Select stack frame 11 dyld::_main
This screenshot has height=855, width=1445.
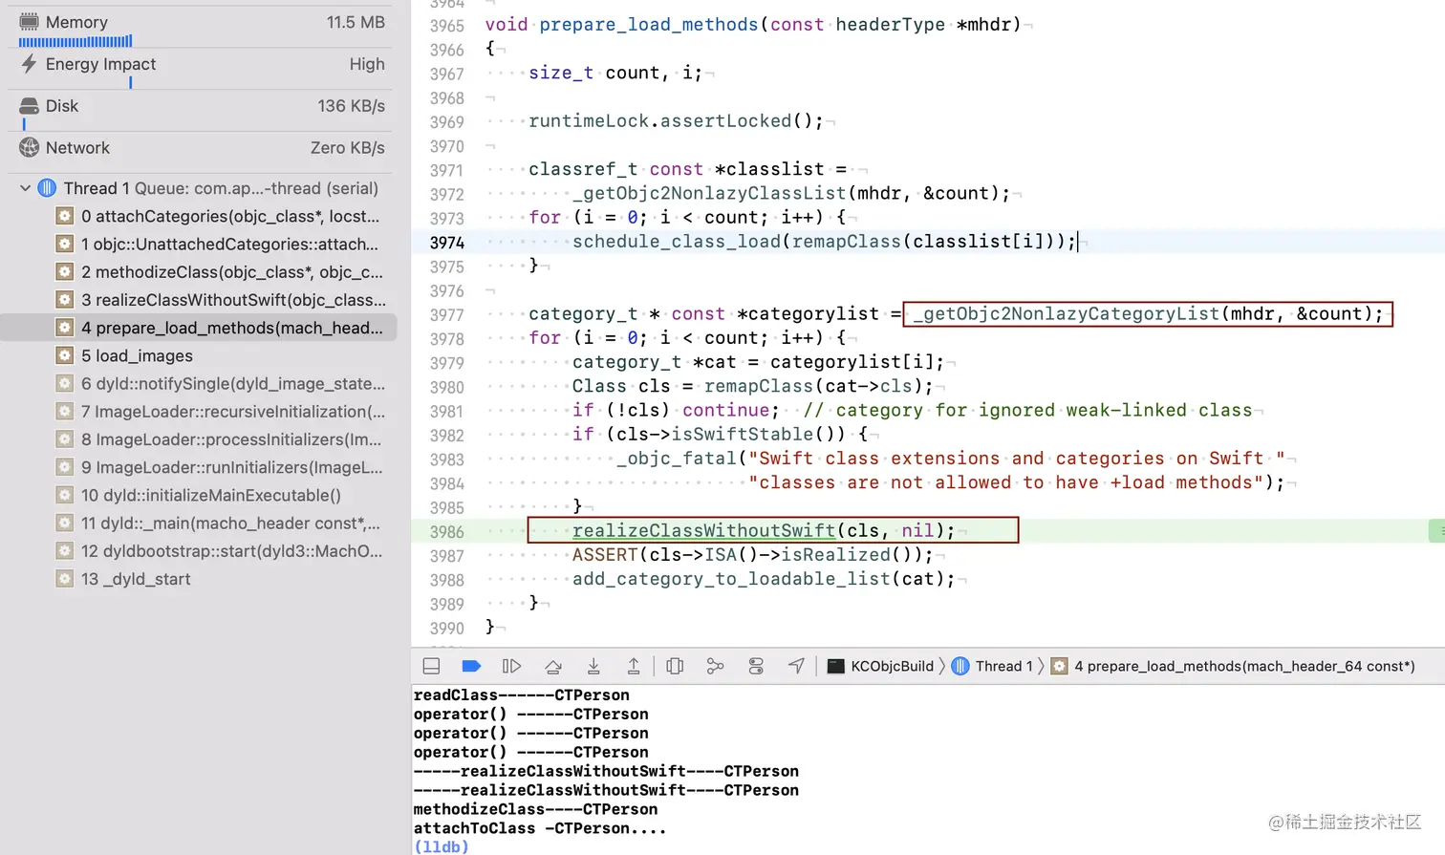pos(199,523)
